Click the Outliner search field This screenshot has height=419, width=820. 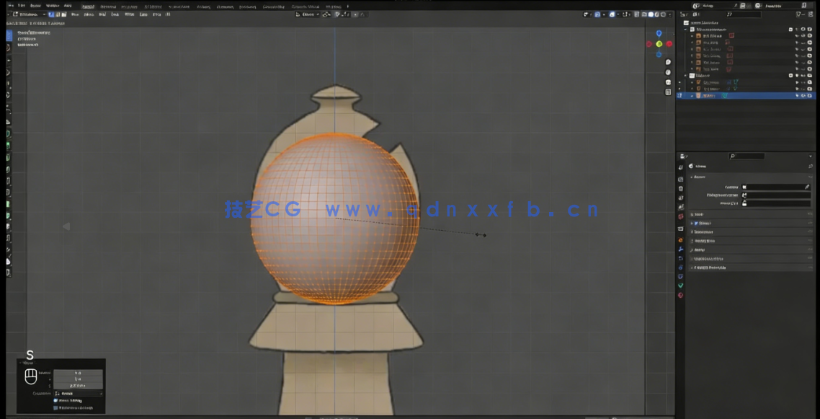742,14
